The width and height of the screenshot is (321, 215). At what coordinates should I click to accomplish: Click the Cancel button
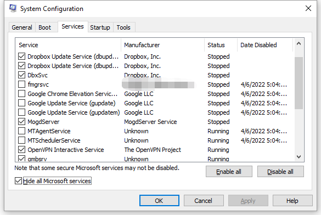point(204,201)
